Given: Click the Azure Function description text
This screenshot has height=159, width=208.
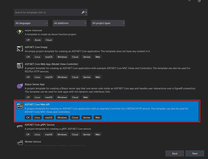Looking at the screenshot, I should tap(51, 34).
